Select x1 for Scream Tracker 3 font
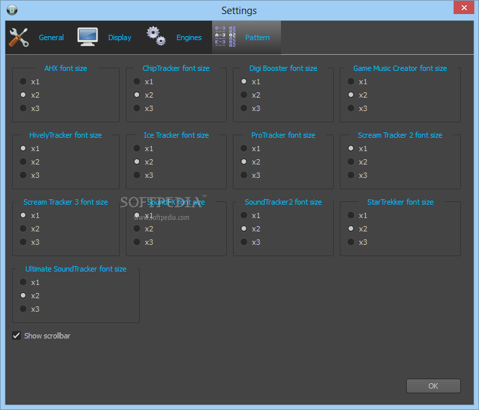Image resolution: width=479 pixels, height=410 pixels. (x=23, y=215)
